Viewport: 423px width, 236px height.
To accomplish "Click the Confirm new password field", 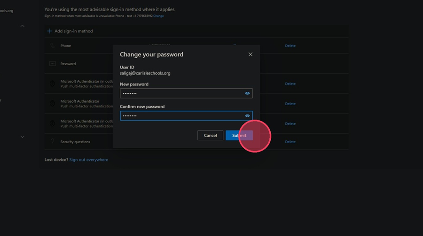I will click(x=186, y=115).
